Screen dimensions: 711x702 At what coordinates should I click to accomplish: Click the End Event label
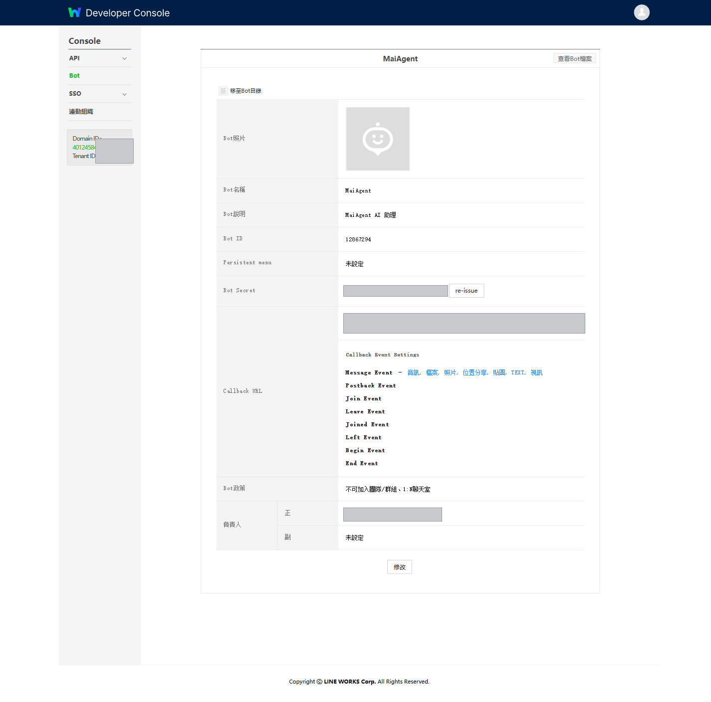(362, 463)
